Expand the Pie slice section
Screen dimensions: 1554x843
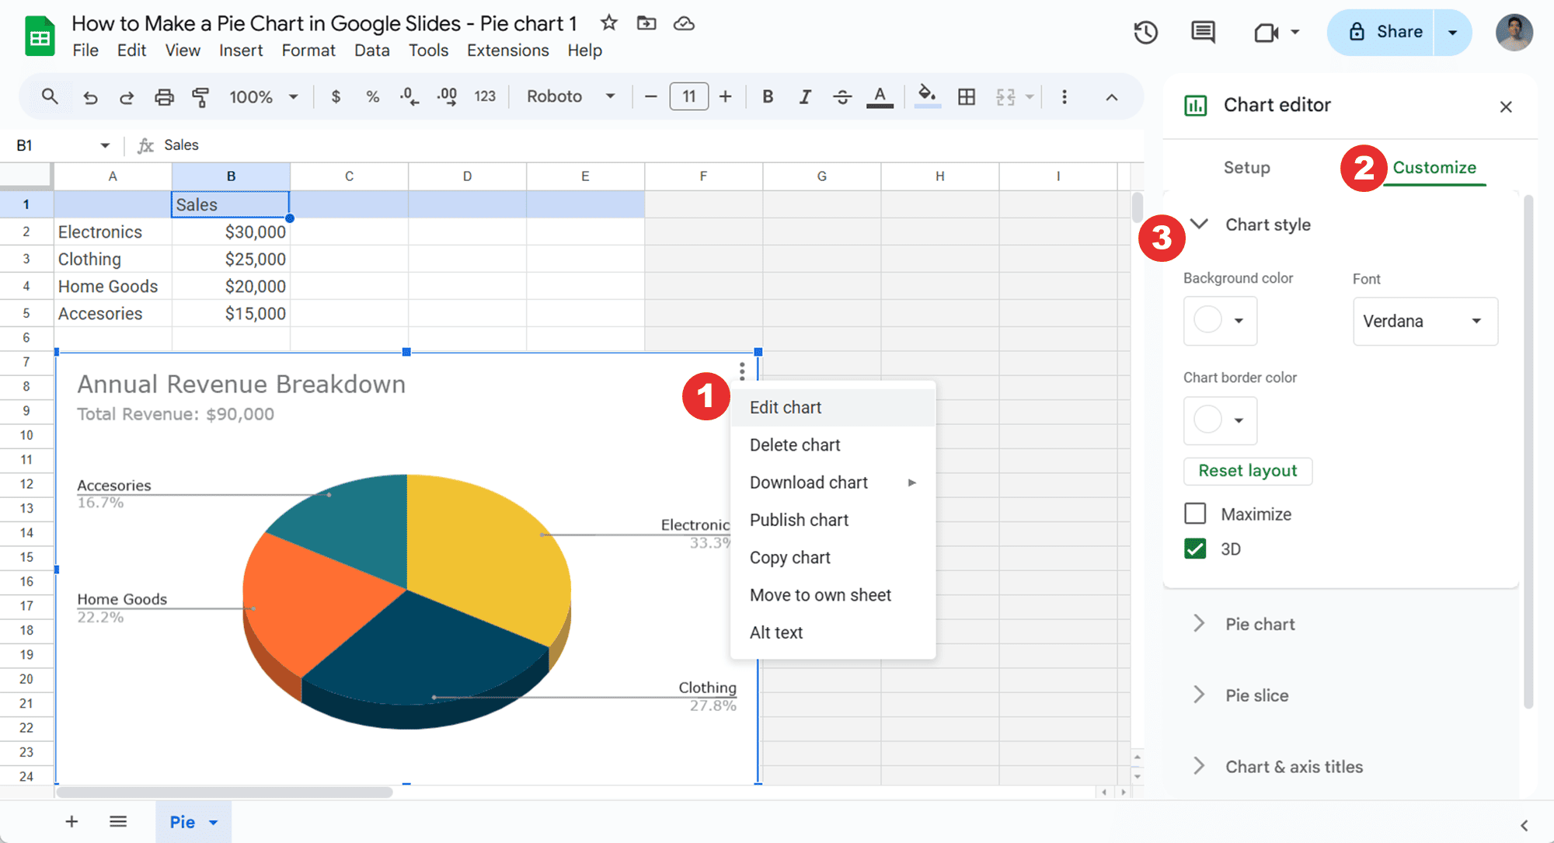[x=1256, y=695]
